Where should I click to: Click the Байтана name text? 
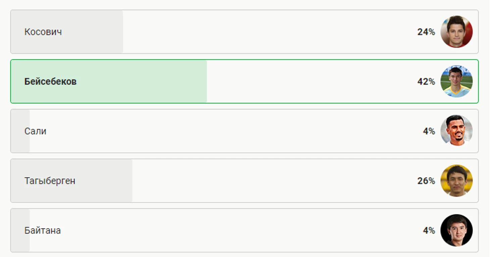pyautogui.click(x=43, y=230)
